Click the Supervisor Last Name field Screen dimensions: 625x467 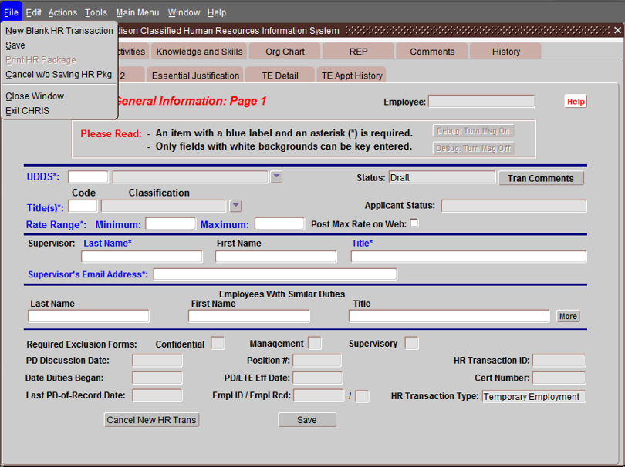click(x=142, y=257)
